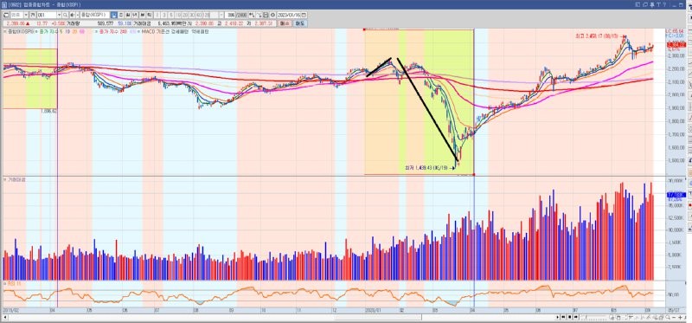Screen dimensions: 692x323
Task: Click the save disk icon in top toolbar
Action: pyautogui.click(x=266, y=15)
